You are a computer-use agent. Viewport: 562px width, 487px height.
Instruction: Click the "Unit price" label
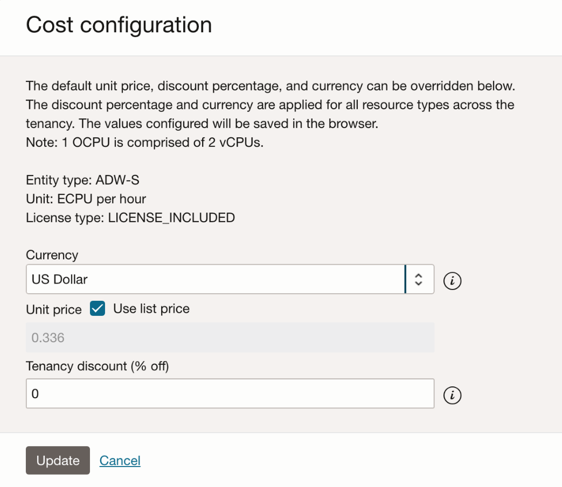(54, 310)
